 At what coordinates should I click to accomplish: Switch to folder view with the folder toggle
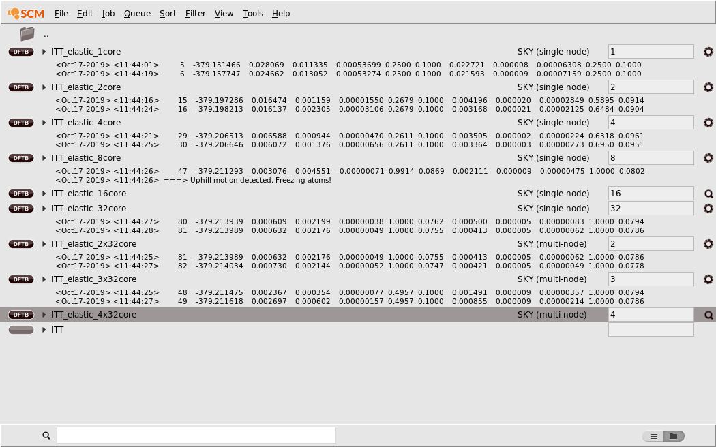pos(674,435)
